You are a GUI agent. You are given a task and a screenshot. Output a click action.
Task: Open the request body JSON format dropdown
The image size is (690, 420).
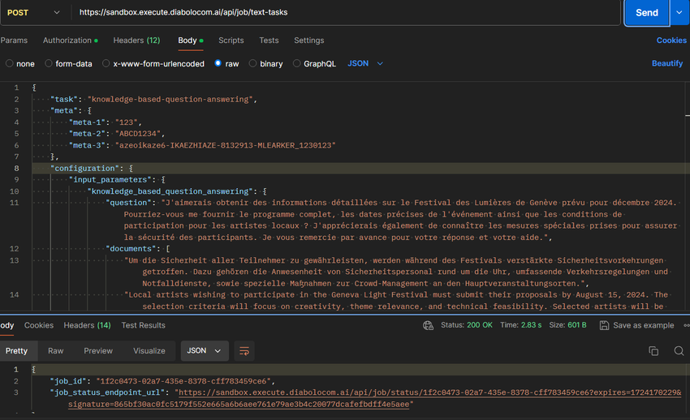pos(365,63)
